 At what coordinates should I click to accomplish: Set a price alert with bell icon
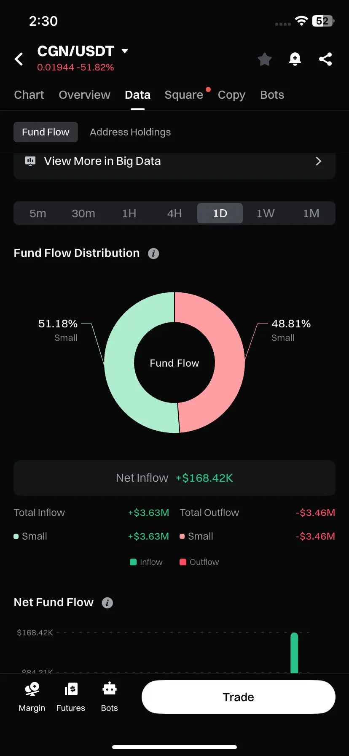click(x=295, y=59)
